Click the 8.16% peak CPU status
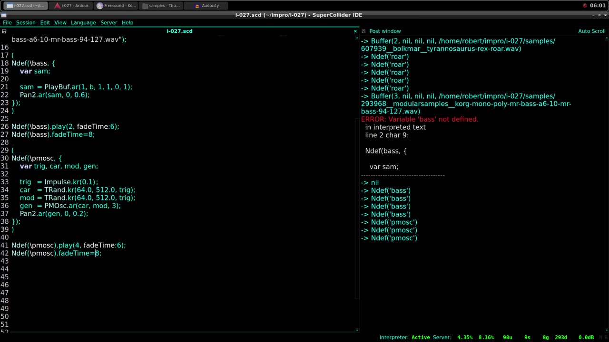Screen dimensions: 609x342 tap(486, 337)
